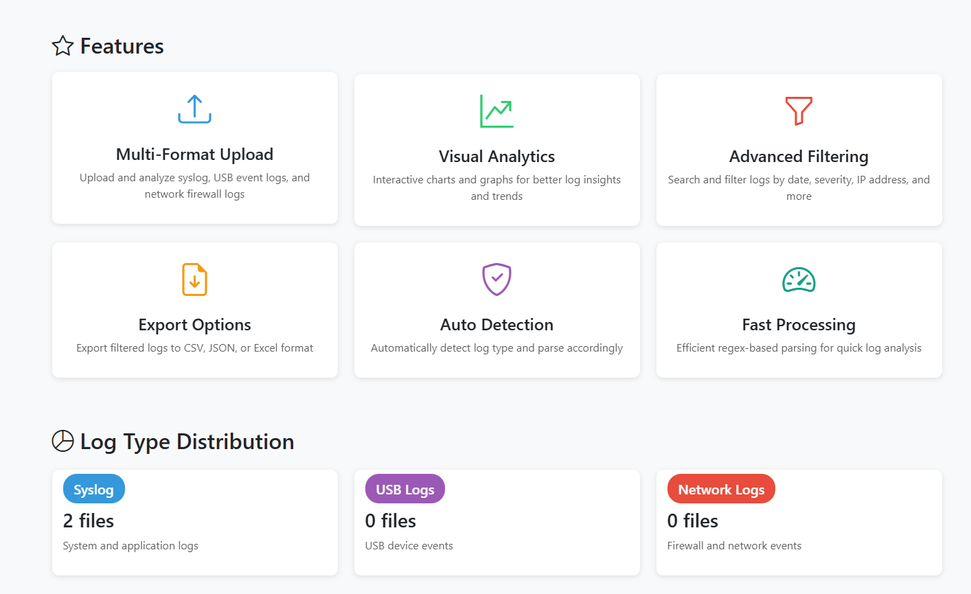
Task: Click 'Interactive charts and graphs' description
Action: tap(496, 187)
